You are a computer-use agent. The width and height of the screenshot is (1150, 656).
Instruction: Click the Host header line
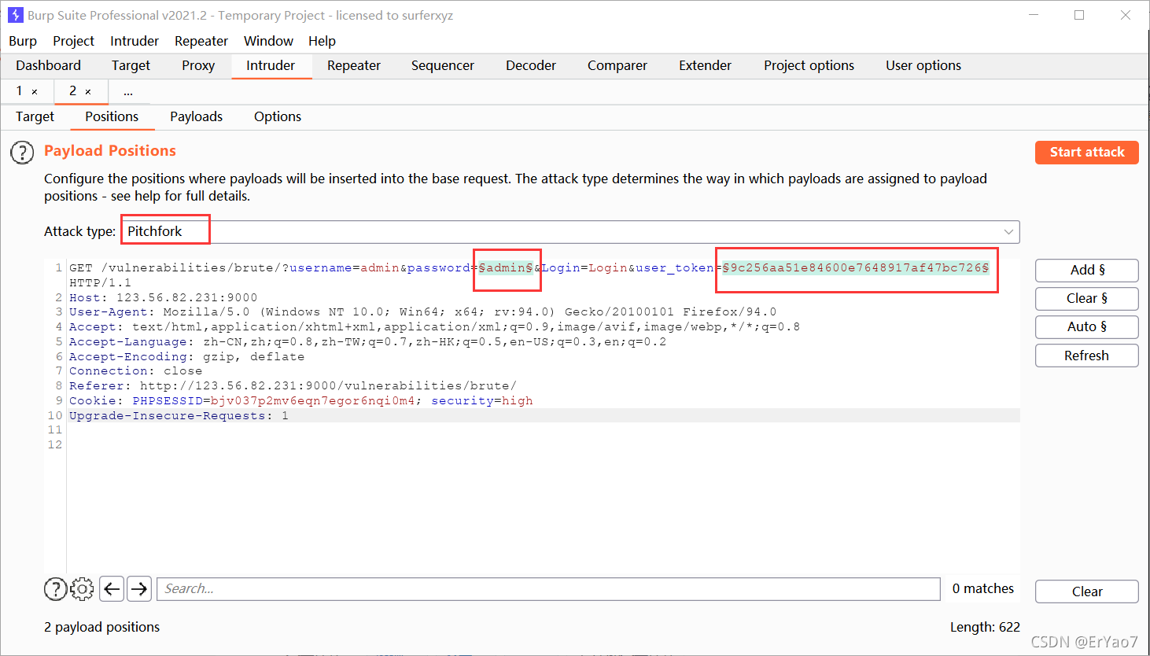tap(163, 297)
